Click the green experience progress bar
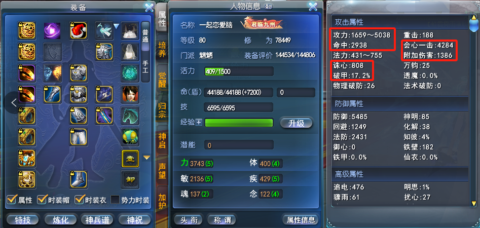 239,123
